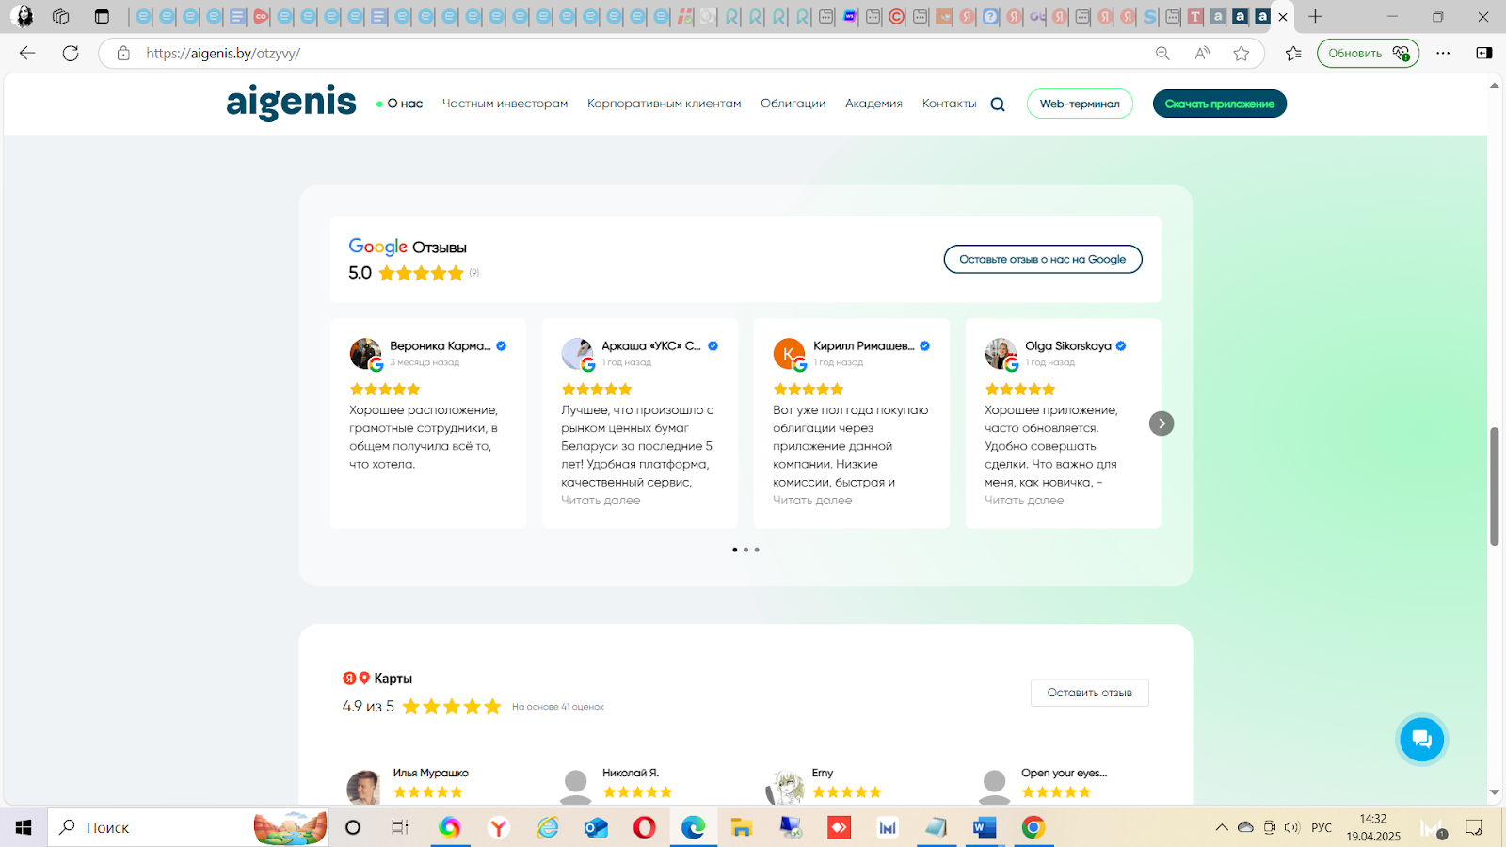Viewport: 1506px width, 847px height.
Task: Click Илья Мурашко reviewer name
Action: 431,773
